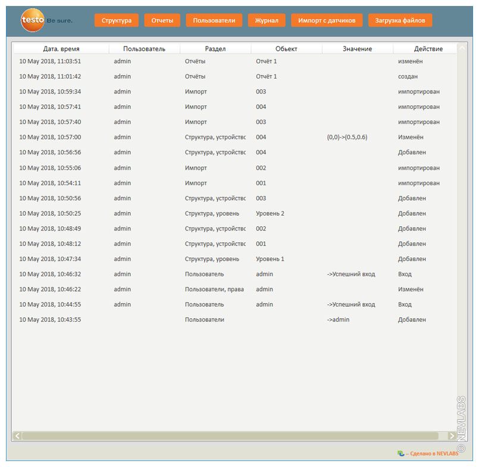Open Загрузка файлов page
The image size is (479, 467).
[x=400, y=20]
